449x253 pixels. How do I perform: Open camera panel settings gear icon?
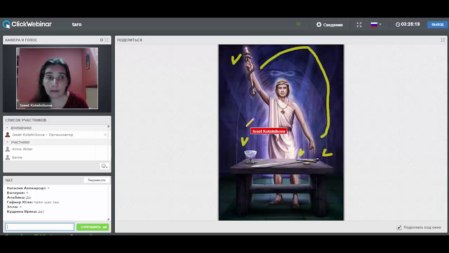tap(102, 40)
